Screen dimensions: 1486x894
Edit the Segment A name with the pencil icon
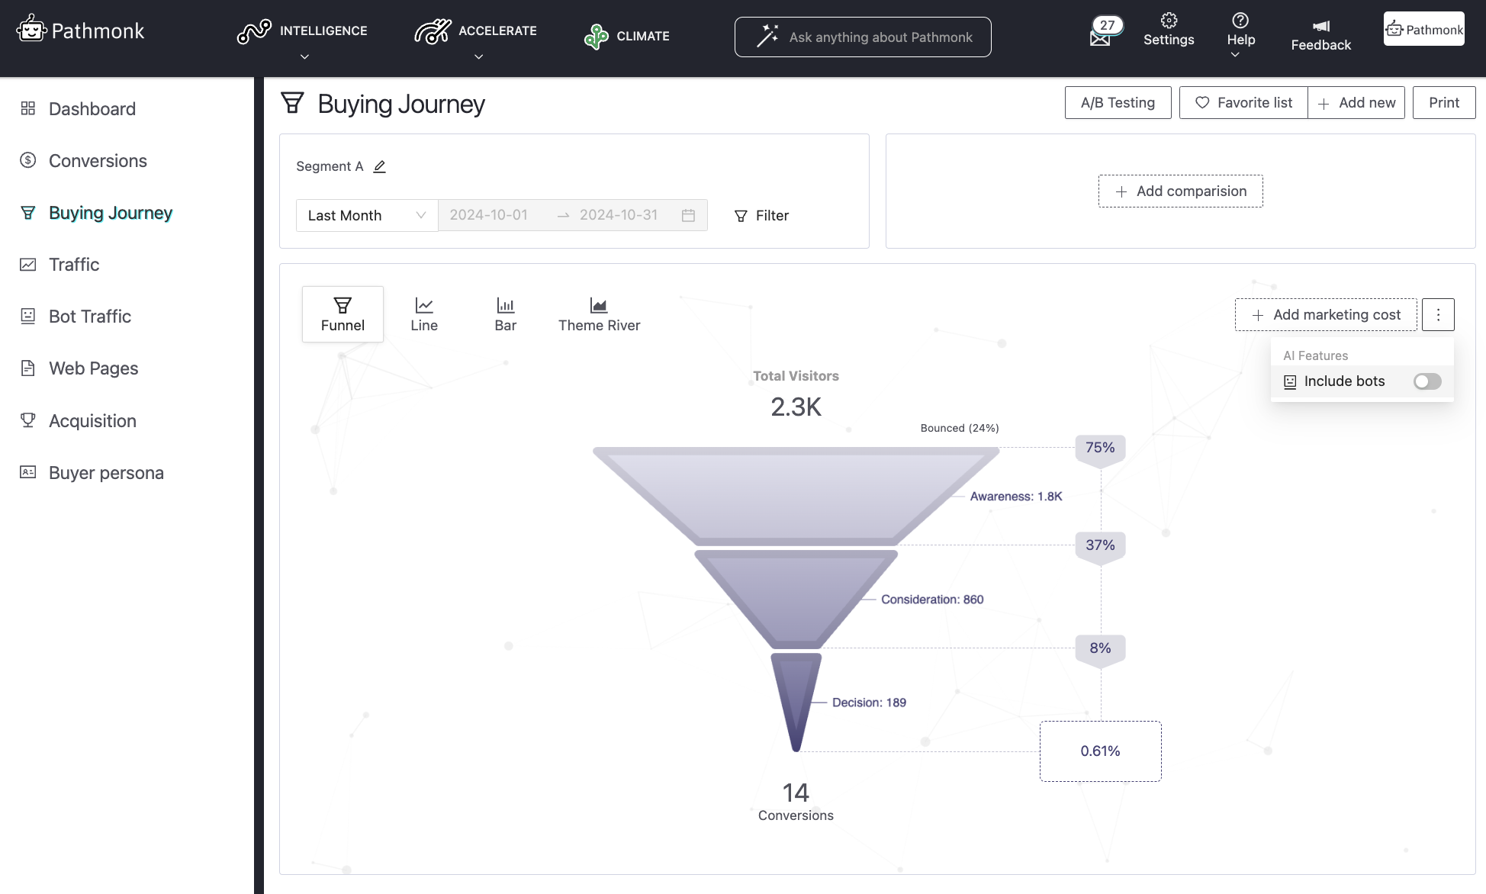379,166
